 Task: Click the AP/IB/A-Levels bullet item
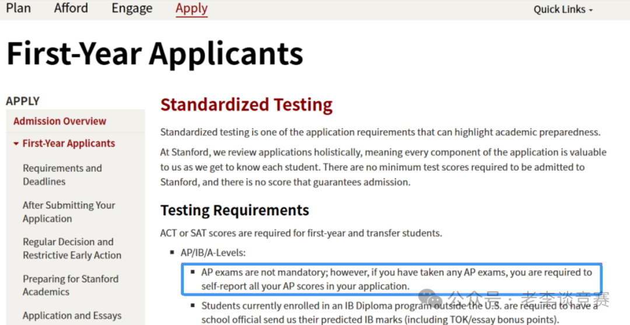pos(214,253)
